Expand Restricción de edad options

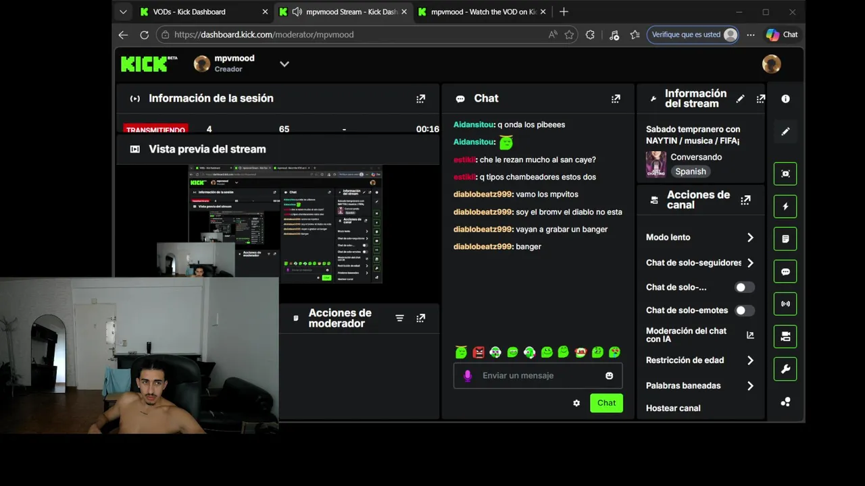[750, 360]
